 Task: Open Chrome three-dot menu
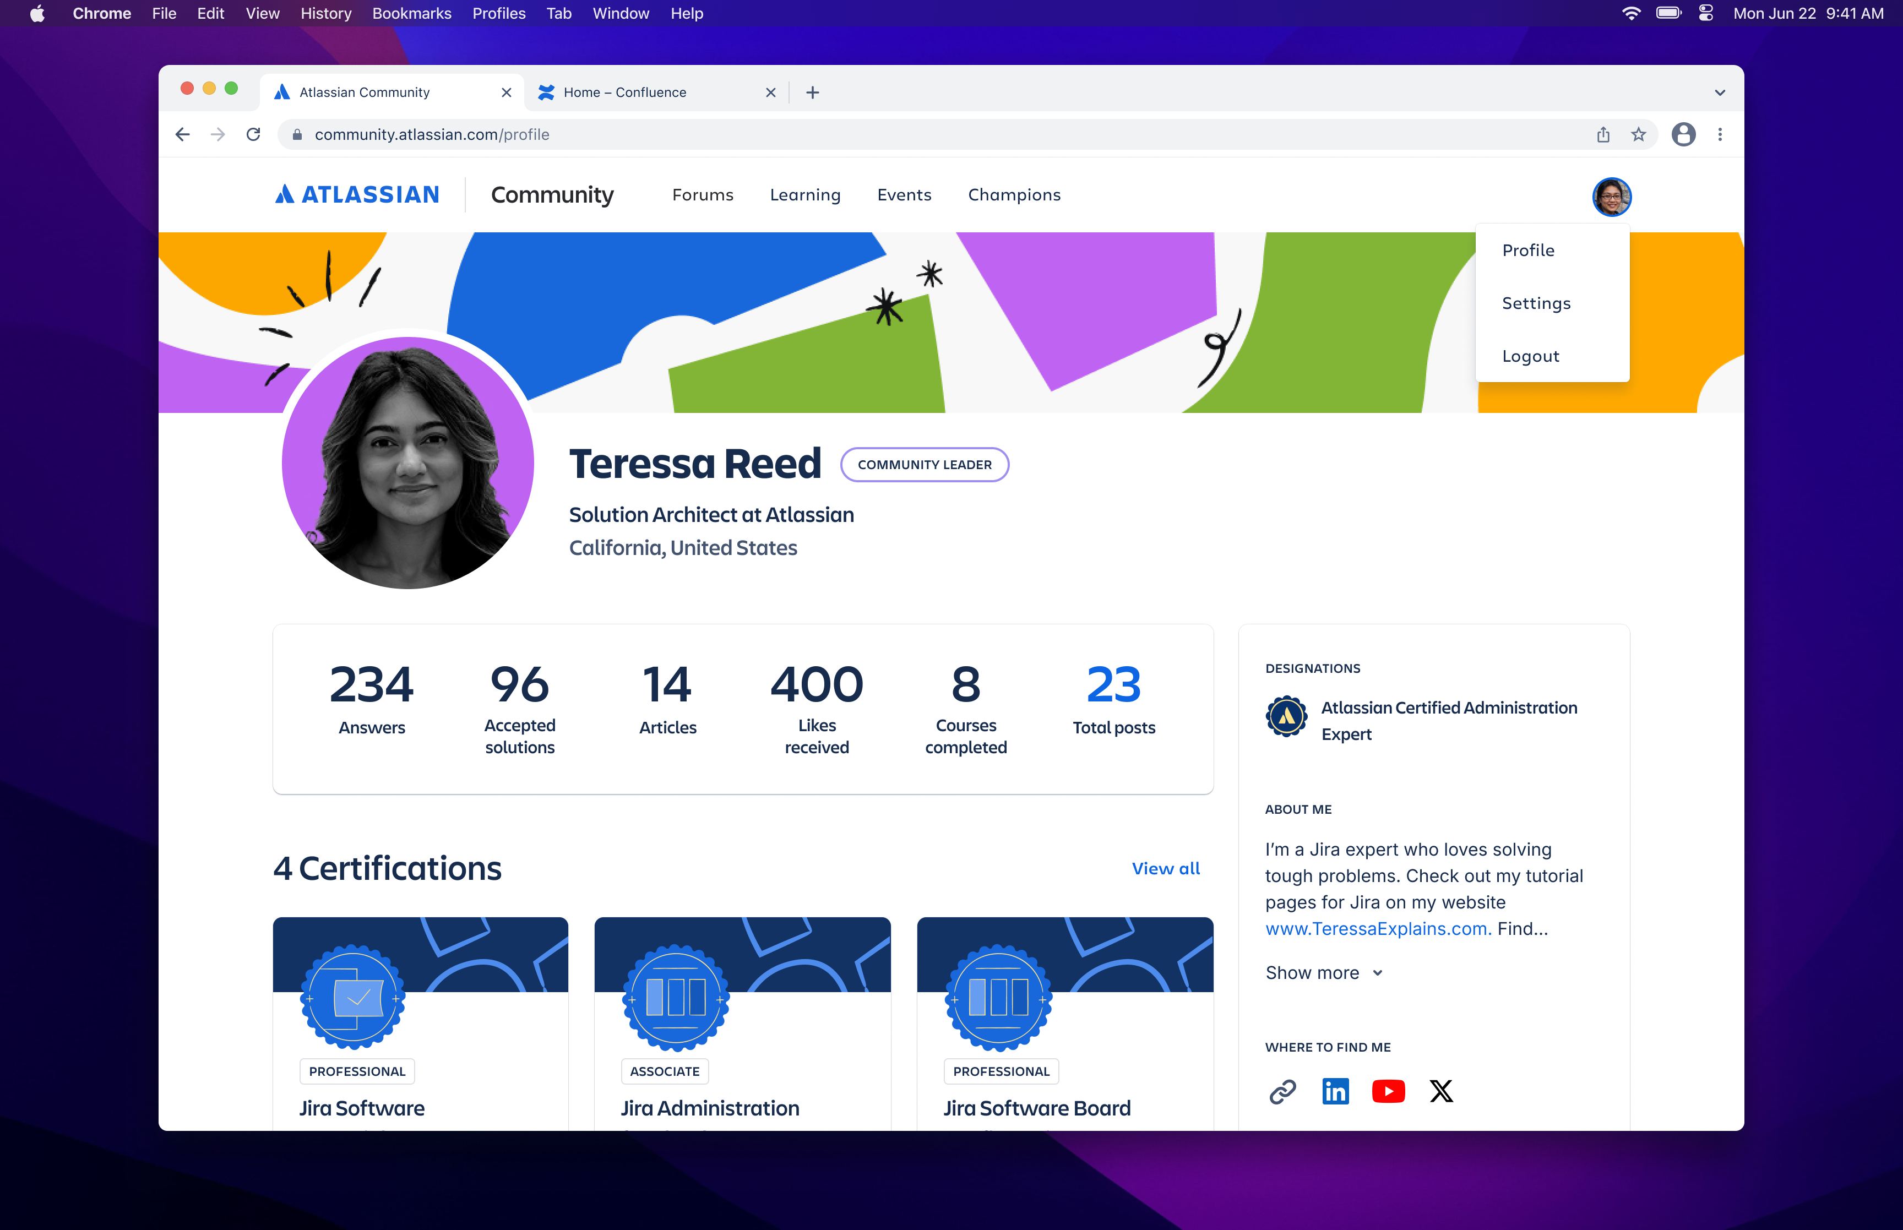(x=1719, y=134)
